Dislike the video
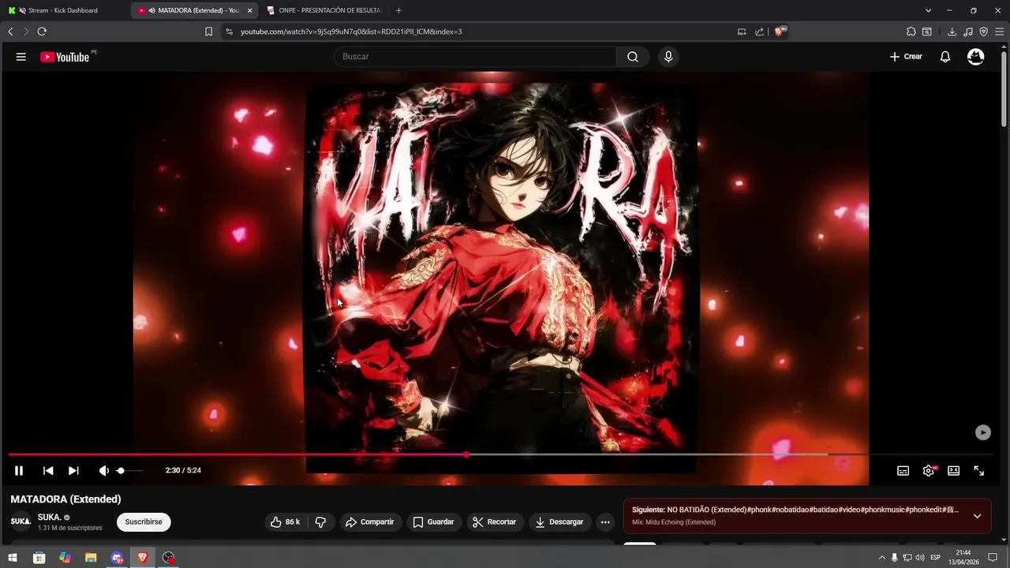 point(320,522)
